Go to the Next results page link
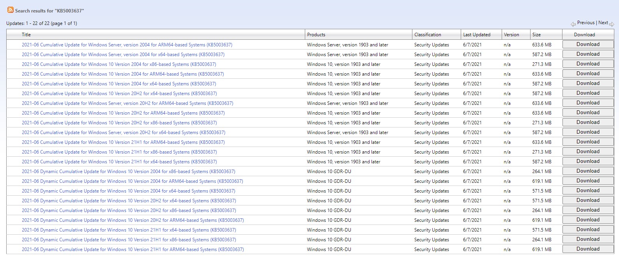This screenshot has height=260, width=619. (603, 23)
